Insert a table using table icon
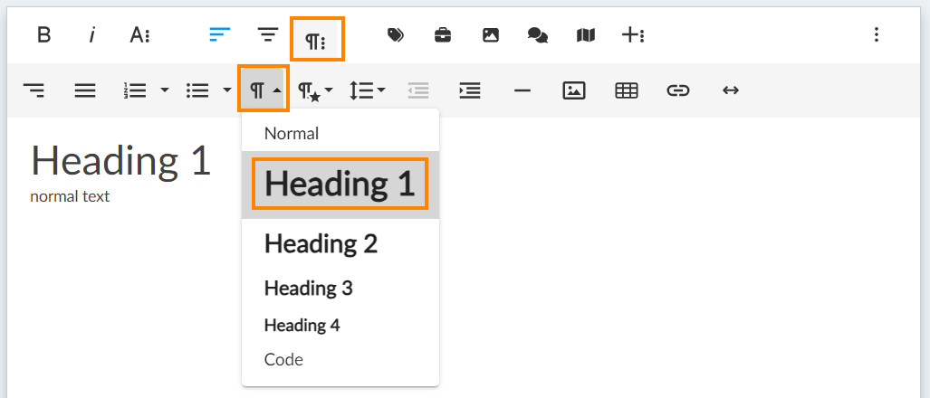The height and width of the screenshot is (398, 930). [626, 90]
